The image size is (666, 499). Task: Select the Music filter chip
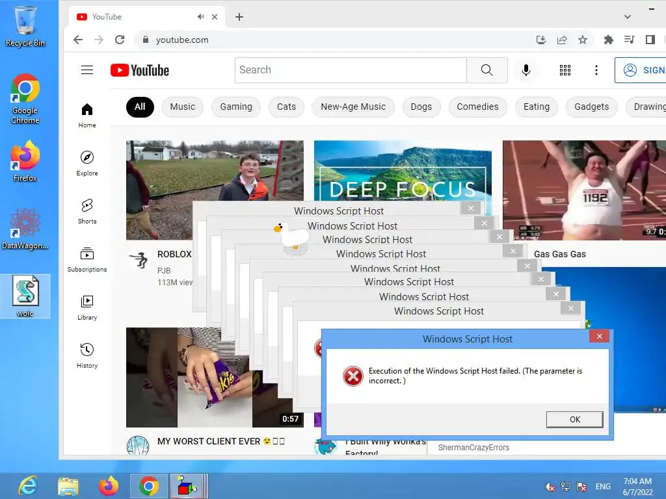coord(183,107)
